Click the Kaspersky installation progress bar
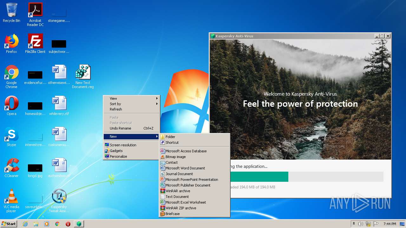 [307, 177]
